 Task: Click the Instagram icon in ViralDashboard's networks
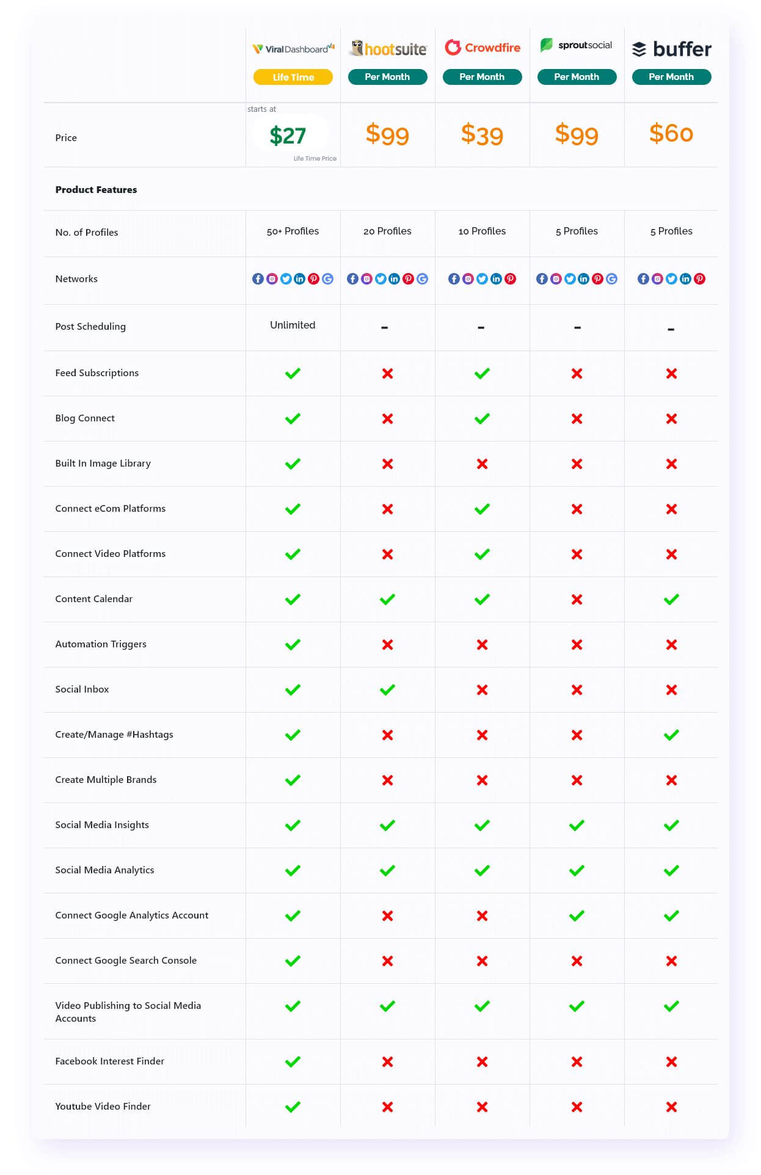272,279
